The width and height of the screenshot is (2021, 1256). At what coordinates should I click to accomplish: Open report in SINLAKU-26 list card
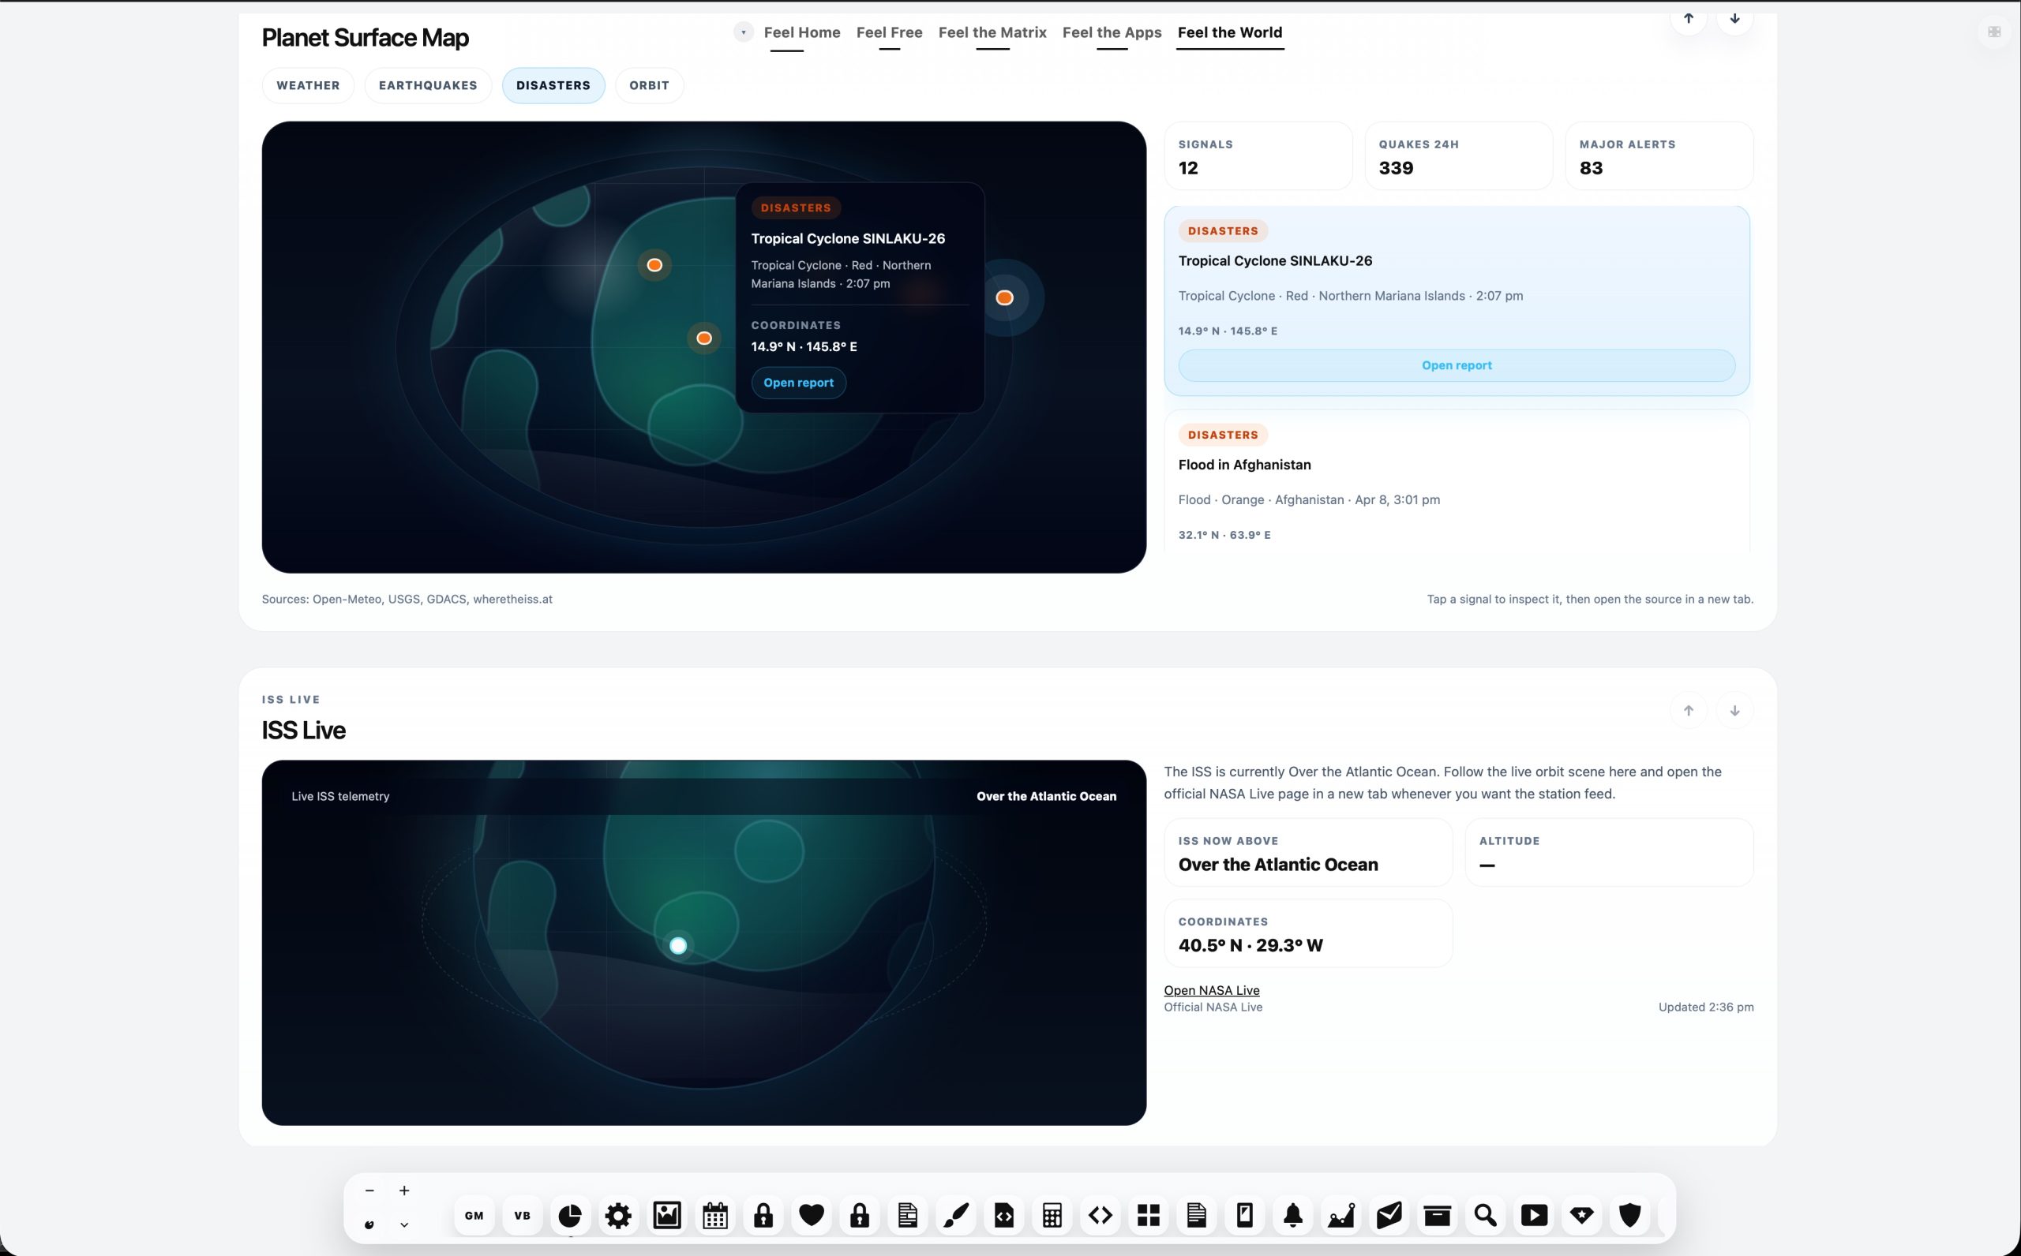[1456, 365]
